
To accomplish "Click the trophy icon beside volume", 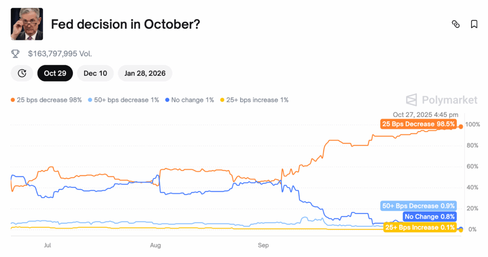I will [15, 54].
